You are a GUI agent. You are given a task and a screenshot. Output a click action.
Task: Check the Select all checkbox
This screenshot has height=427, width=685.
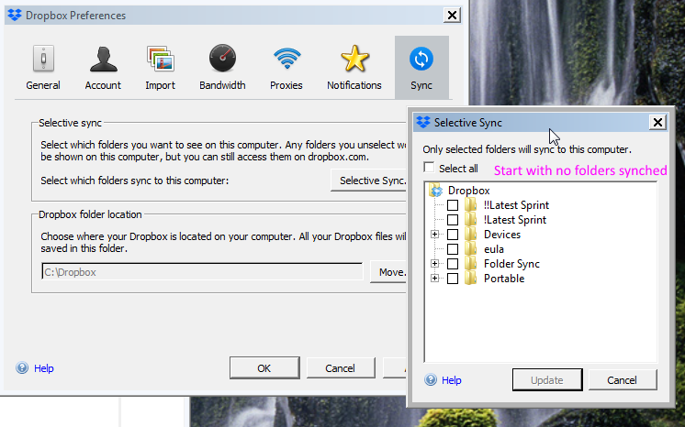(x=430, y=168)
